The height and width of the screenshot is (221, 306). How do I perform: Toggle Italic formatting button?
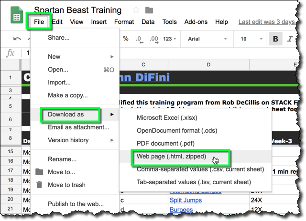[290, 39]
